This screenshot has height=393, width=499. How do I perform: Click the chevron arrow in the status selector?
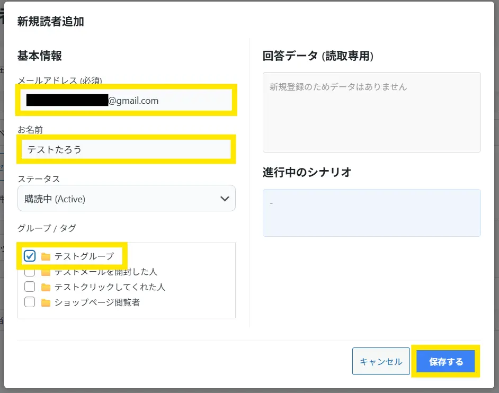point(225,199)
